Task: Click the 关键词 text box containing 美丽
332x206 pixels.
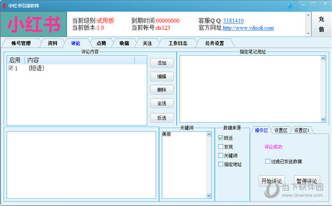Action: (184, 165)
